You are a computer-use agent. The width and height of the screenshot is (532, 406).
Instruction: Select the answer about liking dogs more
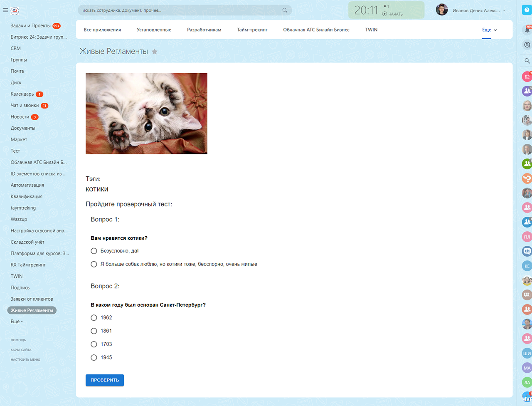(x=94, y=264)
